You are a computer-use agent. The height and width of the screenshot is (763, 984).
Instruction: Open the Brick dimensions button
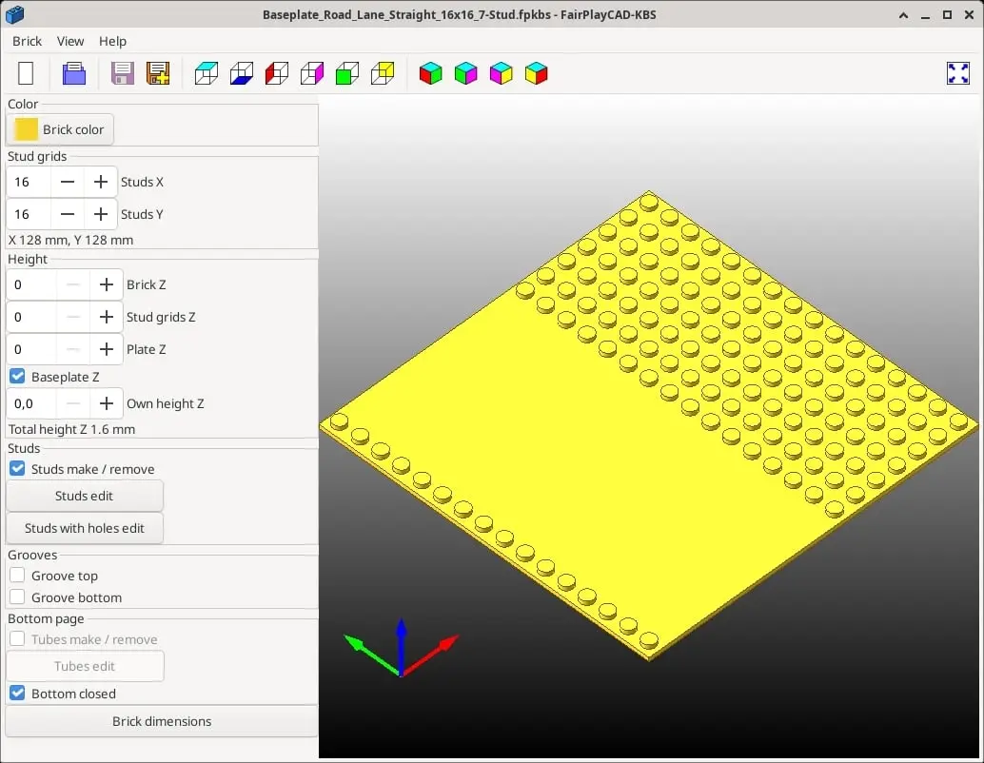(161, 721)
